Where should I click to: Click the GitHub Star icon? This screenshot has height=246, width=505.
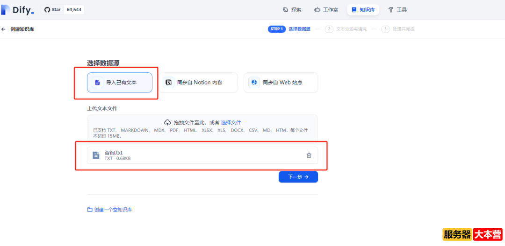tap(47, 10)
